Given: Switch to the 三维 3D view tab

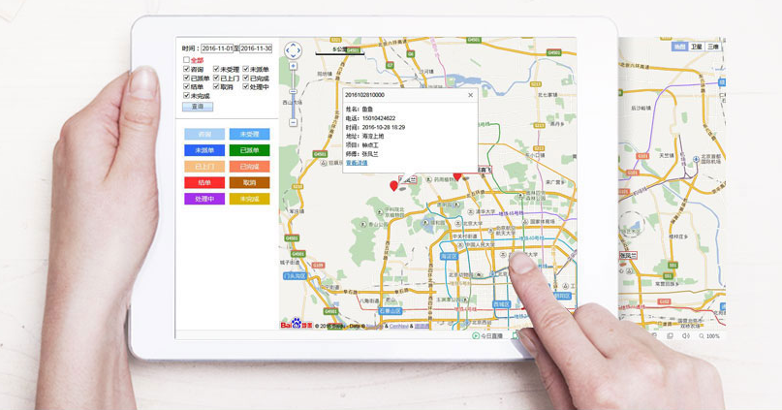Looking at the screenshot, I should (713, 47).
